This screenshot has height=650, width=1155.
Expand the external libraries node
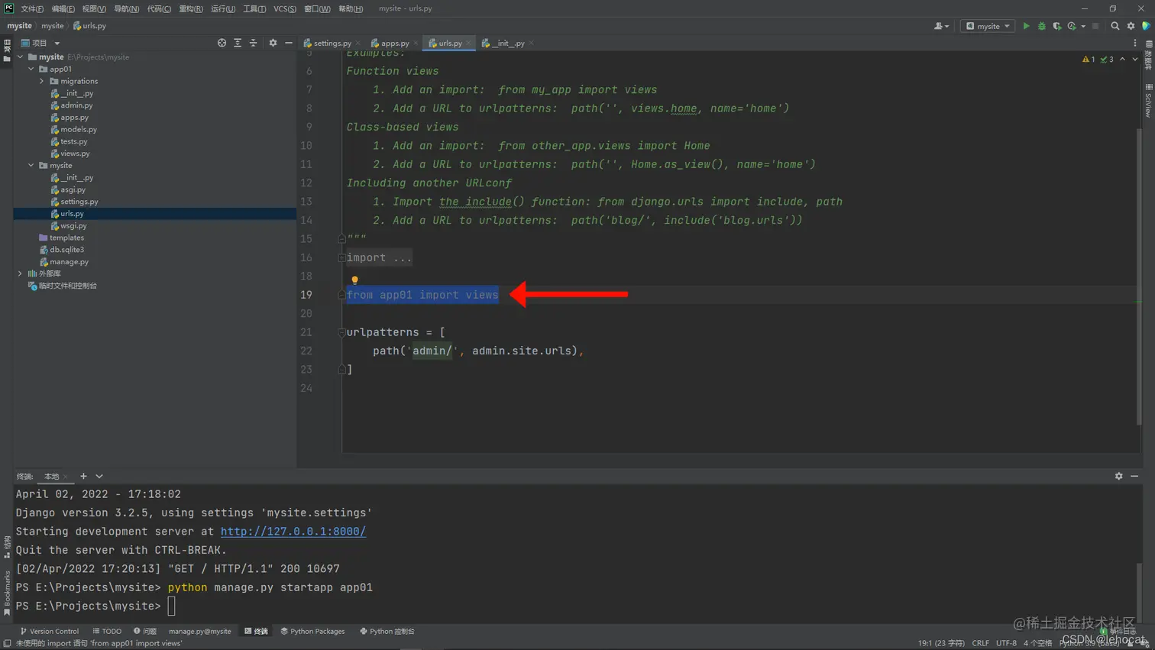coord(21,273)
